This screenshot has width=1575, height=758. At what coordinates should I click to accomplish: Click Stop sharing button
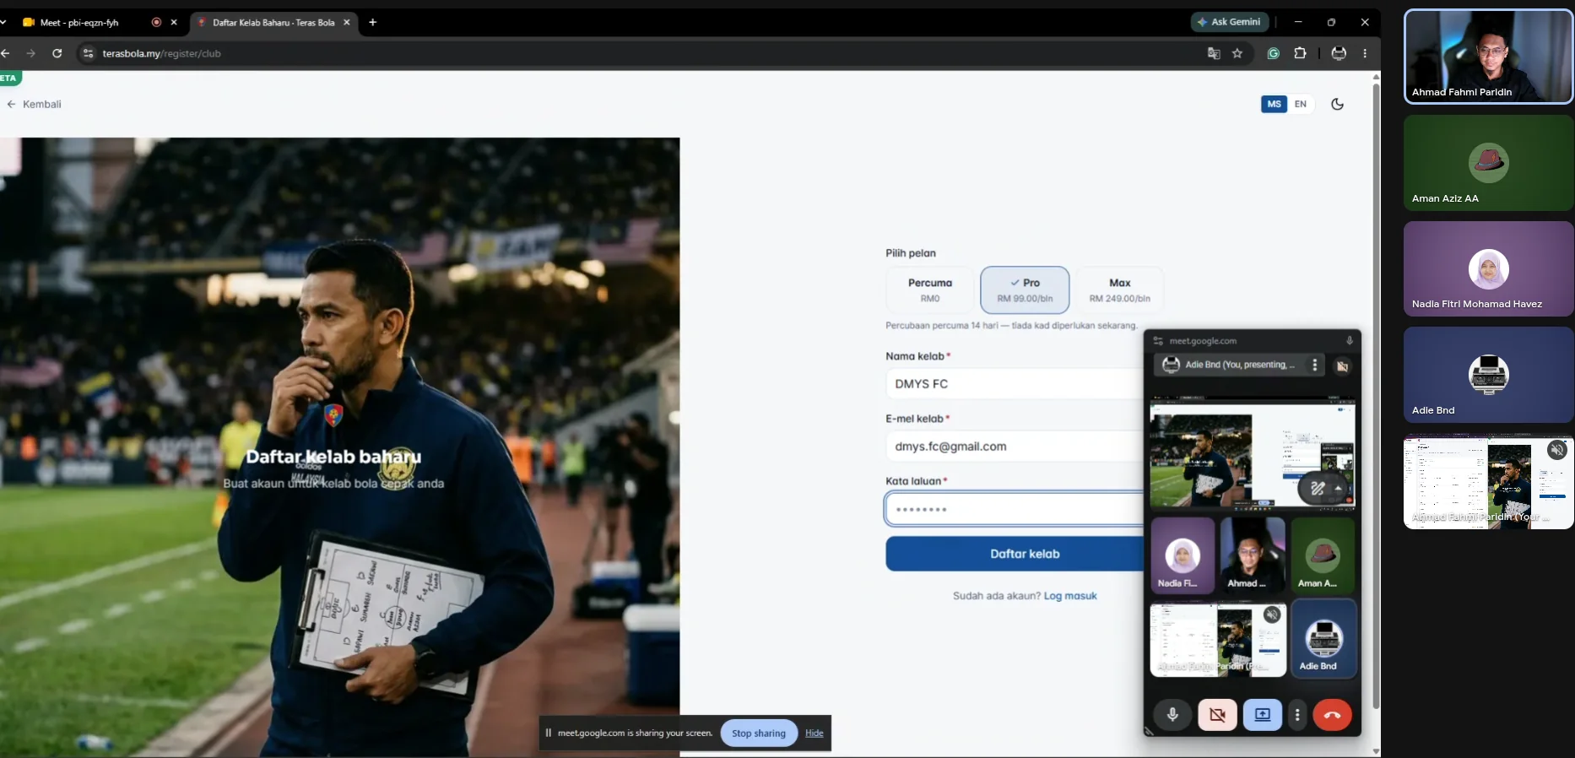[x=758, y=733]
